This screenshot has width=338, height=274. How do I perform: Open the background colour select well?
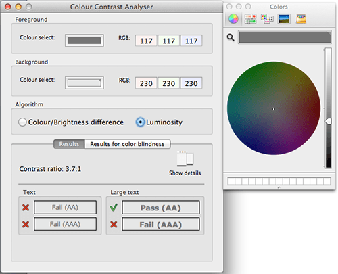[84, 83]
